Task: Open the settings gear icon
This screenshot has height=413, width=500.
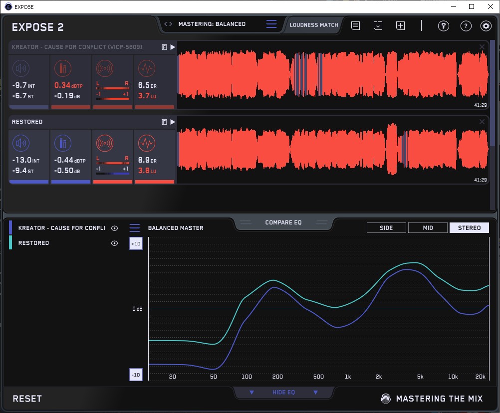Action: tap(486, 26)
